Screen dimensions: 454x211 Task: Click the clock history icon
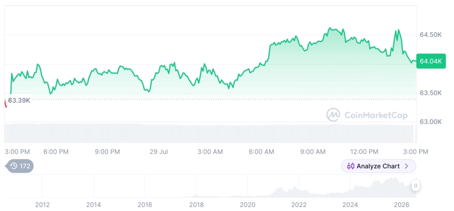pos(14,166)
